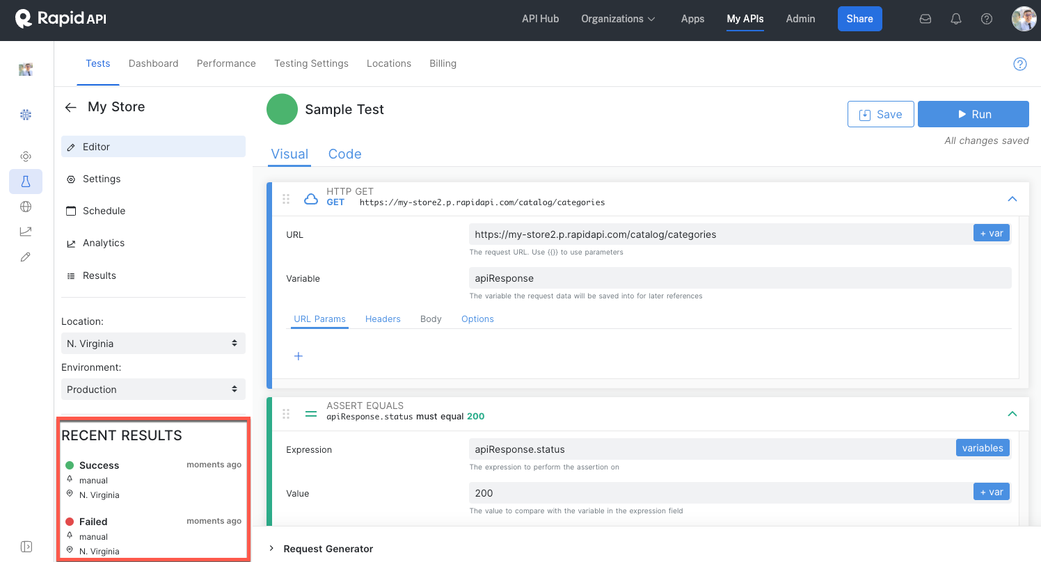1041x562 pixels.
Task: Click the Variable field containing apiResponse
Action: pos(740,278)
